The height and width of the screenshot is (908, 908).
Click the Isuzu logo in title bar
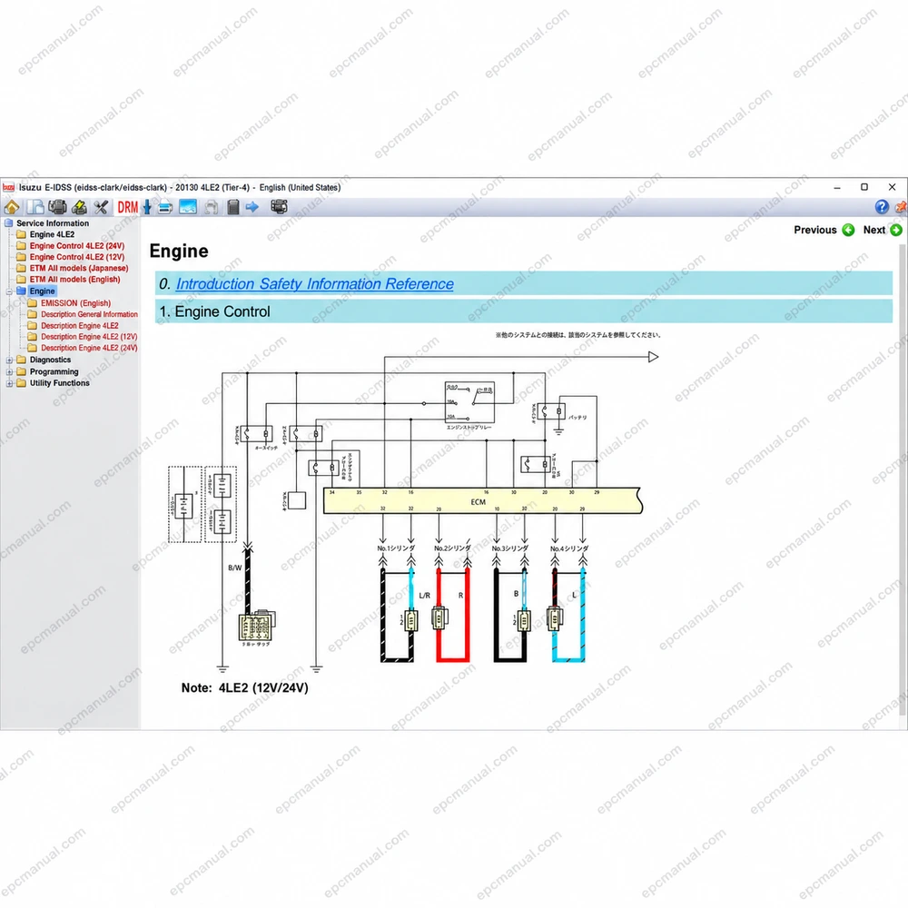[x=8, y=187]
